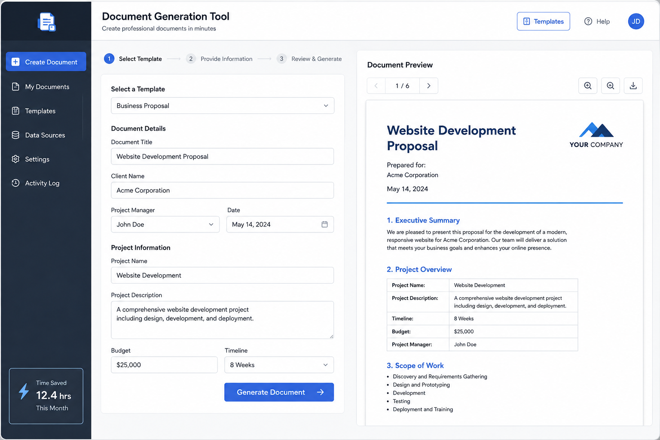Click the Create Document button
660x440 pixels.
46,62
